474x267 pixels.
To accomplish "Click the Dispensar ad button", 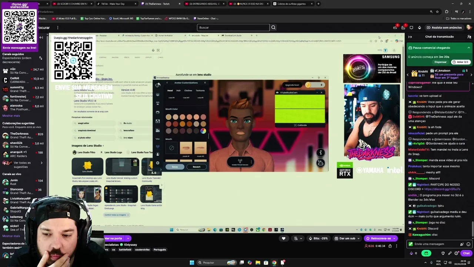I will pyautogui.click(x=440, y=62).
